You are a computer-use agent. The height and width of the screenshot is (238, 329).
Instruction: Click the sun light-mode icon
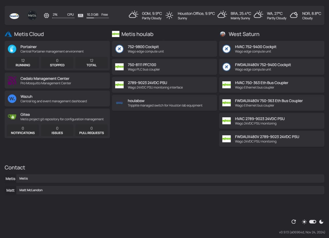coord(304,222)
